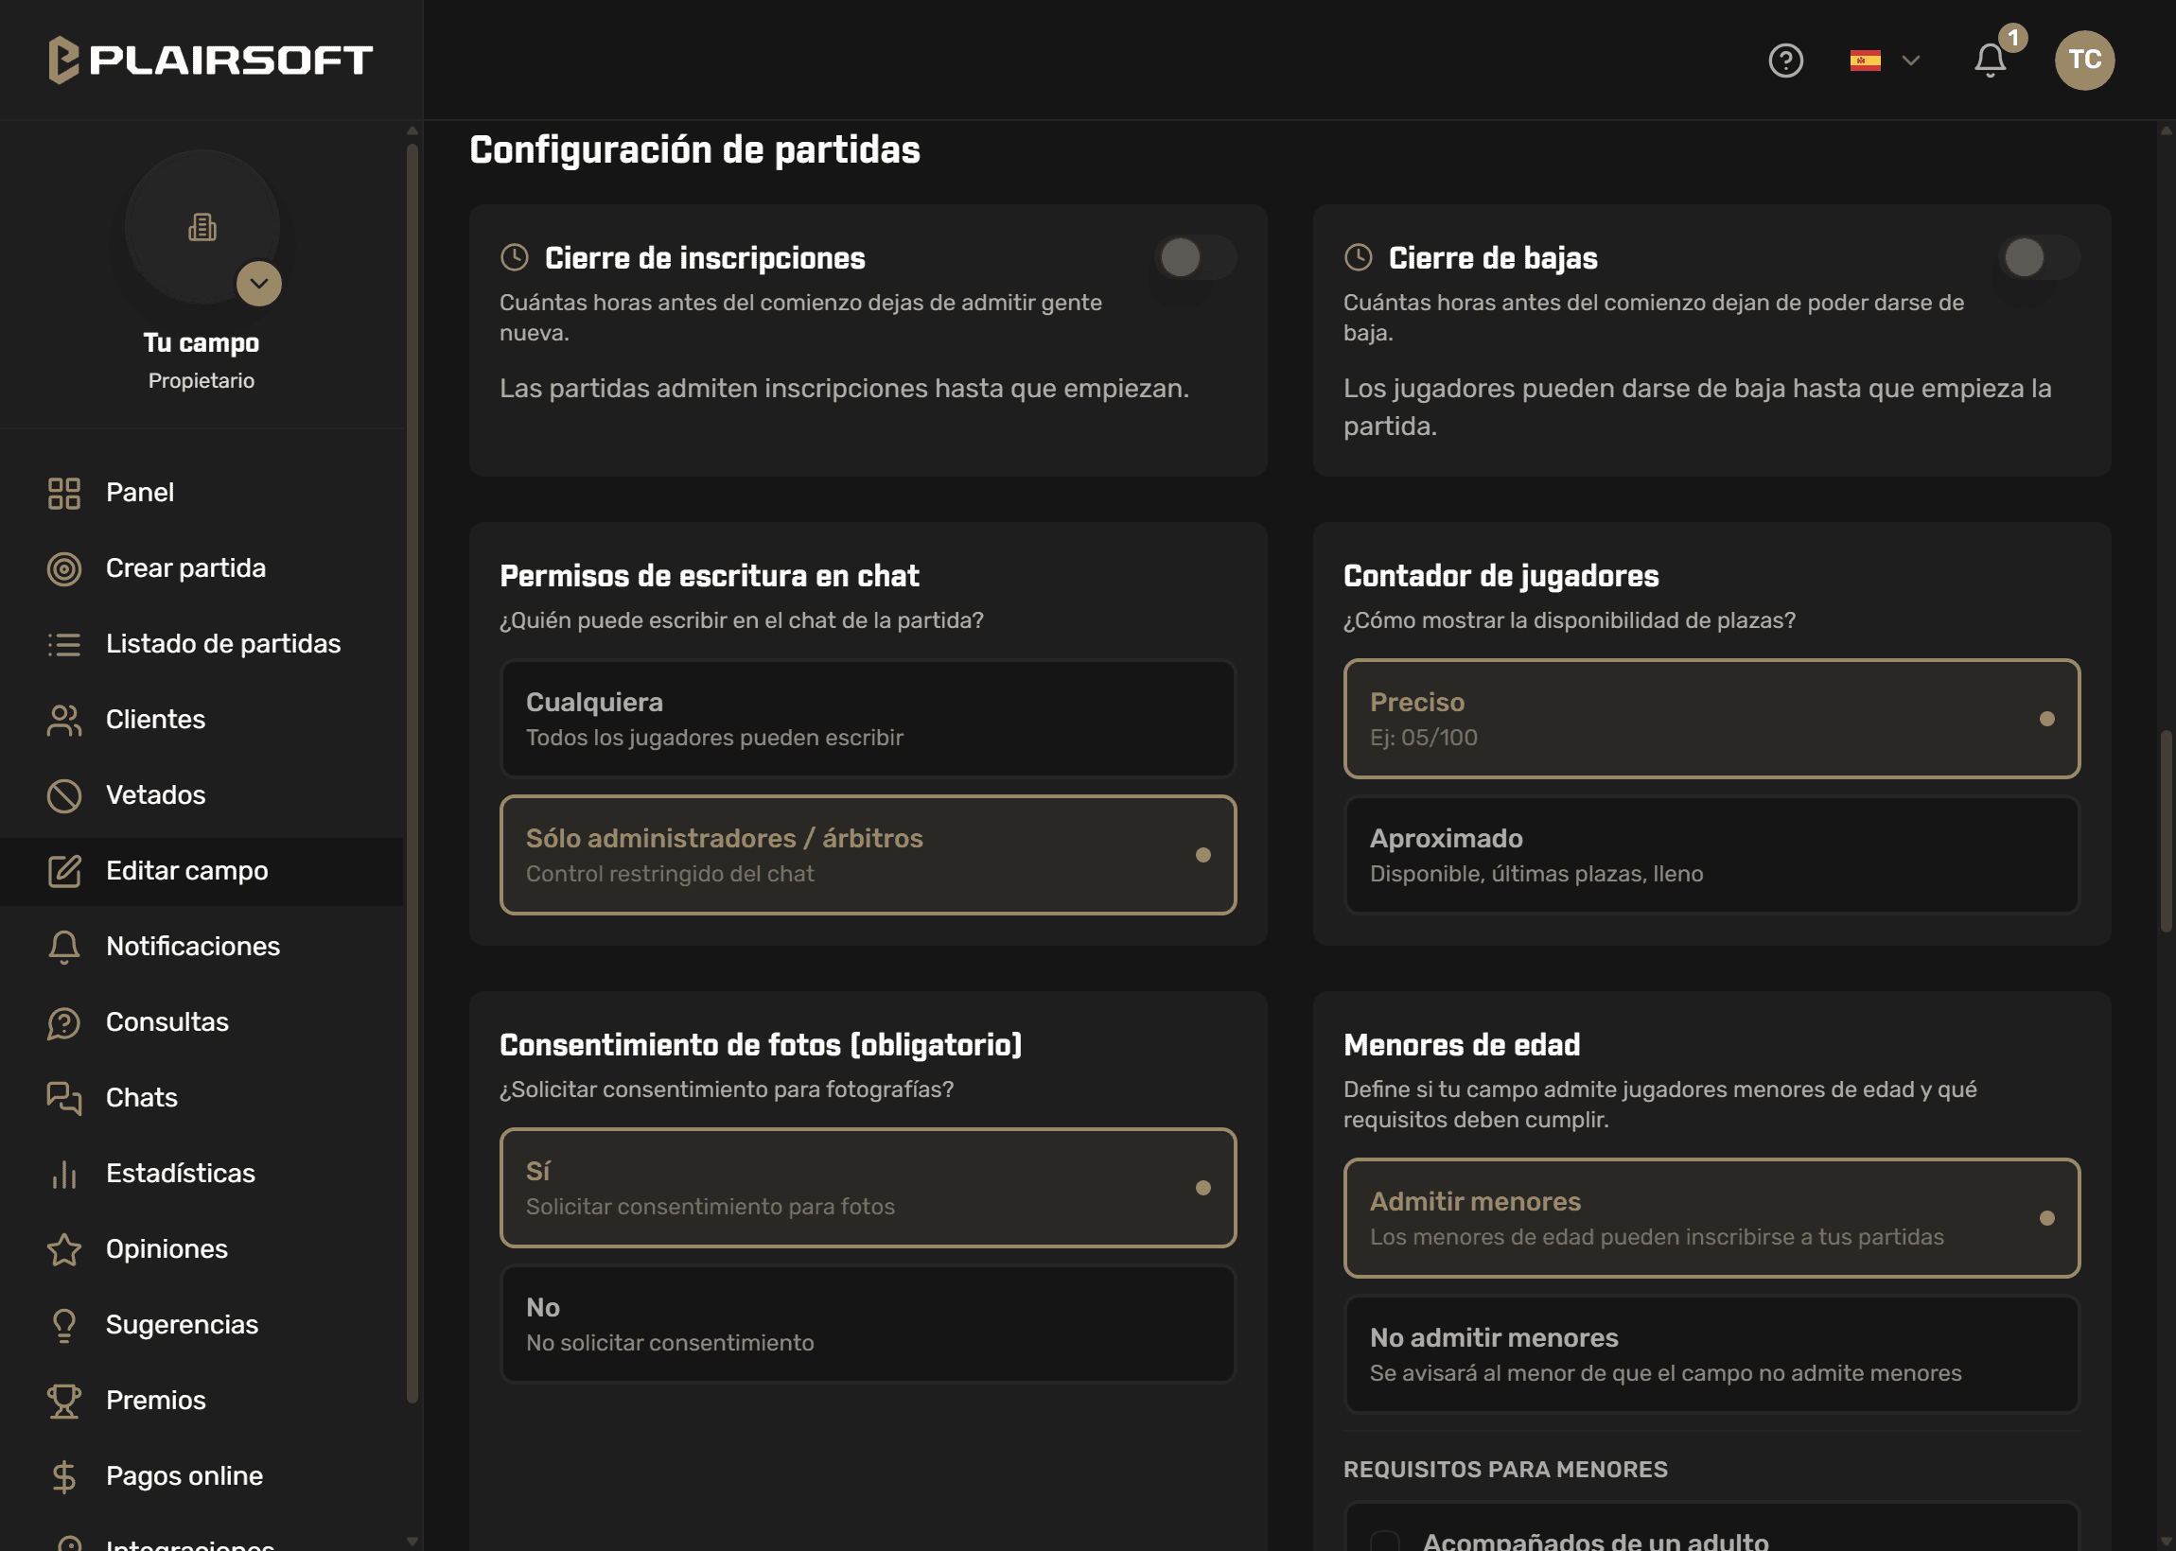Open Notificaciones in the sidebar
This screenshot has width=2176, height=1551.
[202, 947]
